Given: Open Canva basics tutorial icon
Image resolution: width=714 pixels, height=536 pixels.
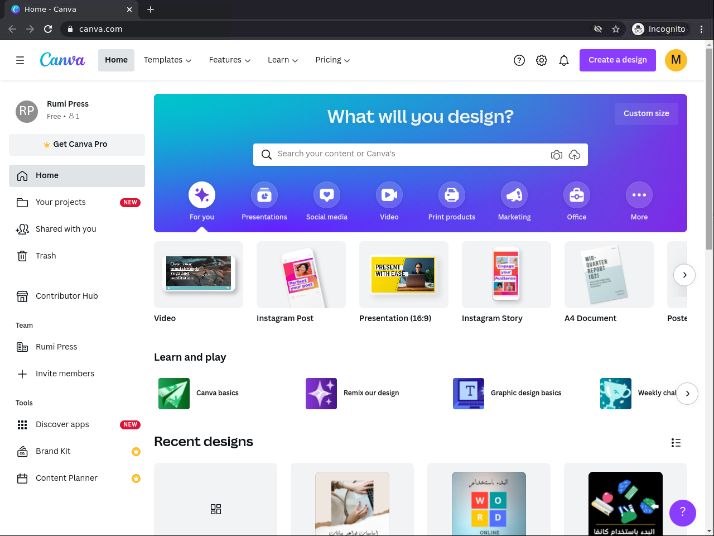Looking at the screenshot, I should point(174,394).
